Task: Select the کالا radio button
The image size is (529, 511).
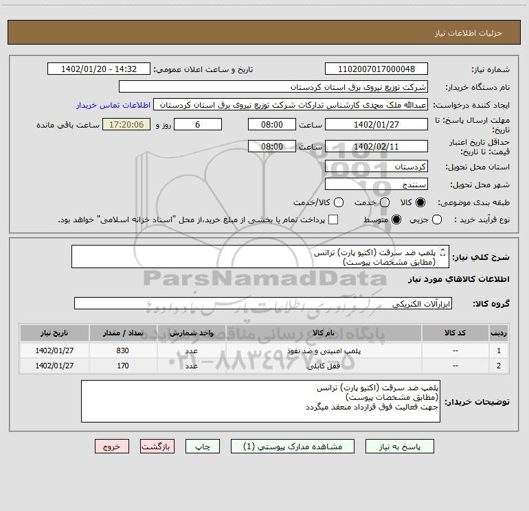Action: pos(420,202)
